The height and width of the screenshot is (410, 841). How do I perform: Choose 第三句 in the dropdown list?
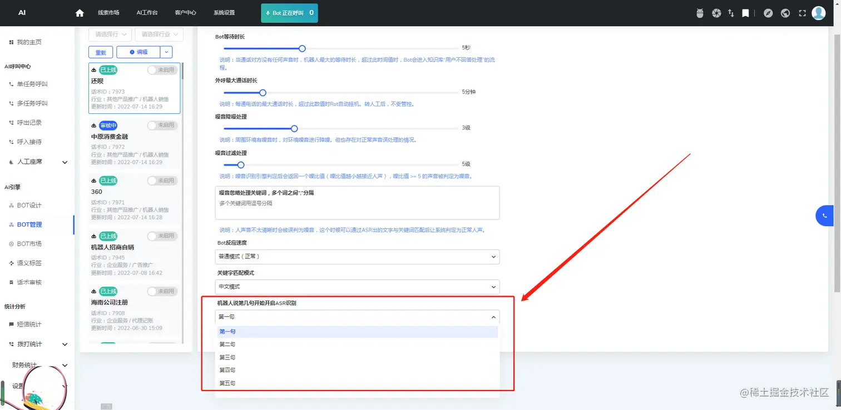point(357,357)
